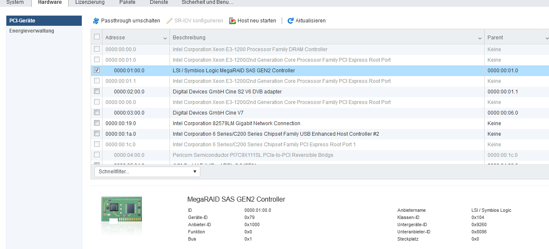The image size is (549, 249).
Task: Select Energieverwaltung in the sidebar
Action: pyautogui.click(x=32, y=31)
